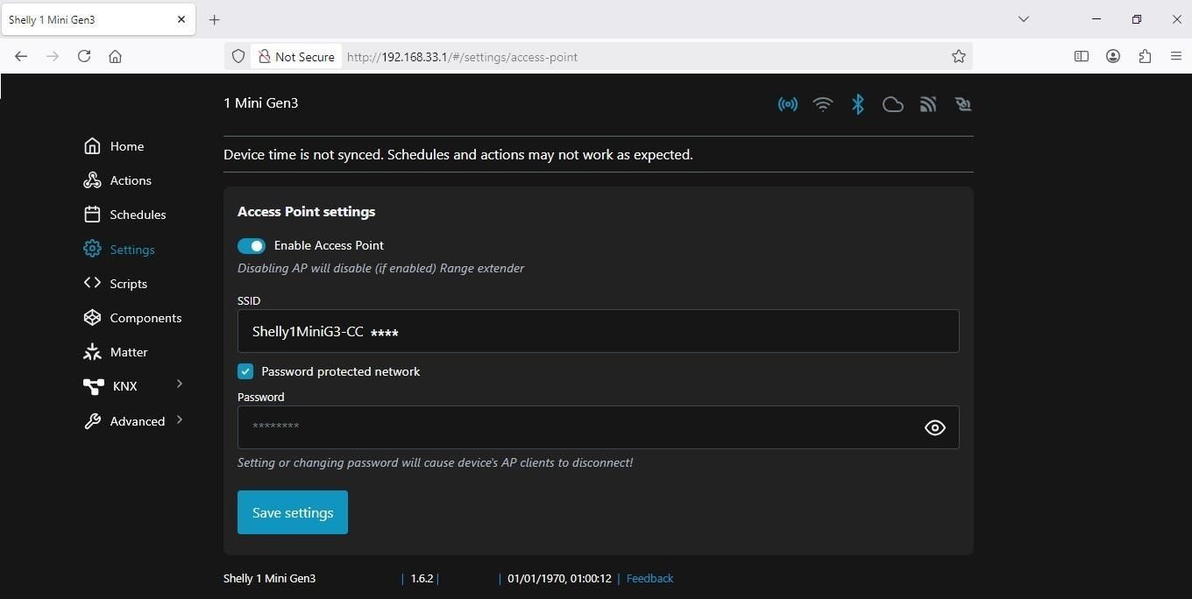This screenshot has width=1192, height=599.
Task: Click the SSID input field
Action: coord(598,331)
